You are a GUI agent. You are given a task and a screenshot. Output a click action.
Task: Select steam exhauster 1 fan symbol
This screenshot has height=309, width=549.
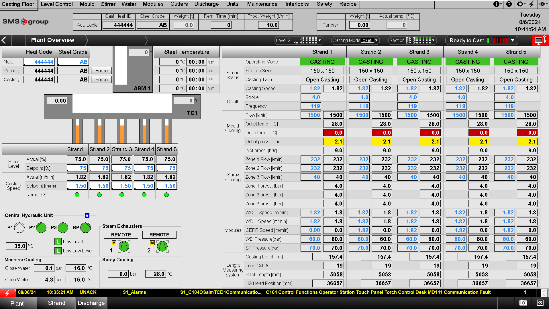pyautogui.click(x=124, y=246)
